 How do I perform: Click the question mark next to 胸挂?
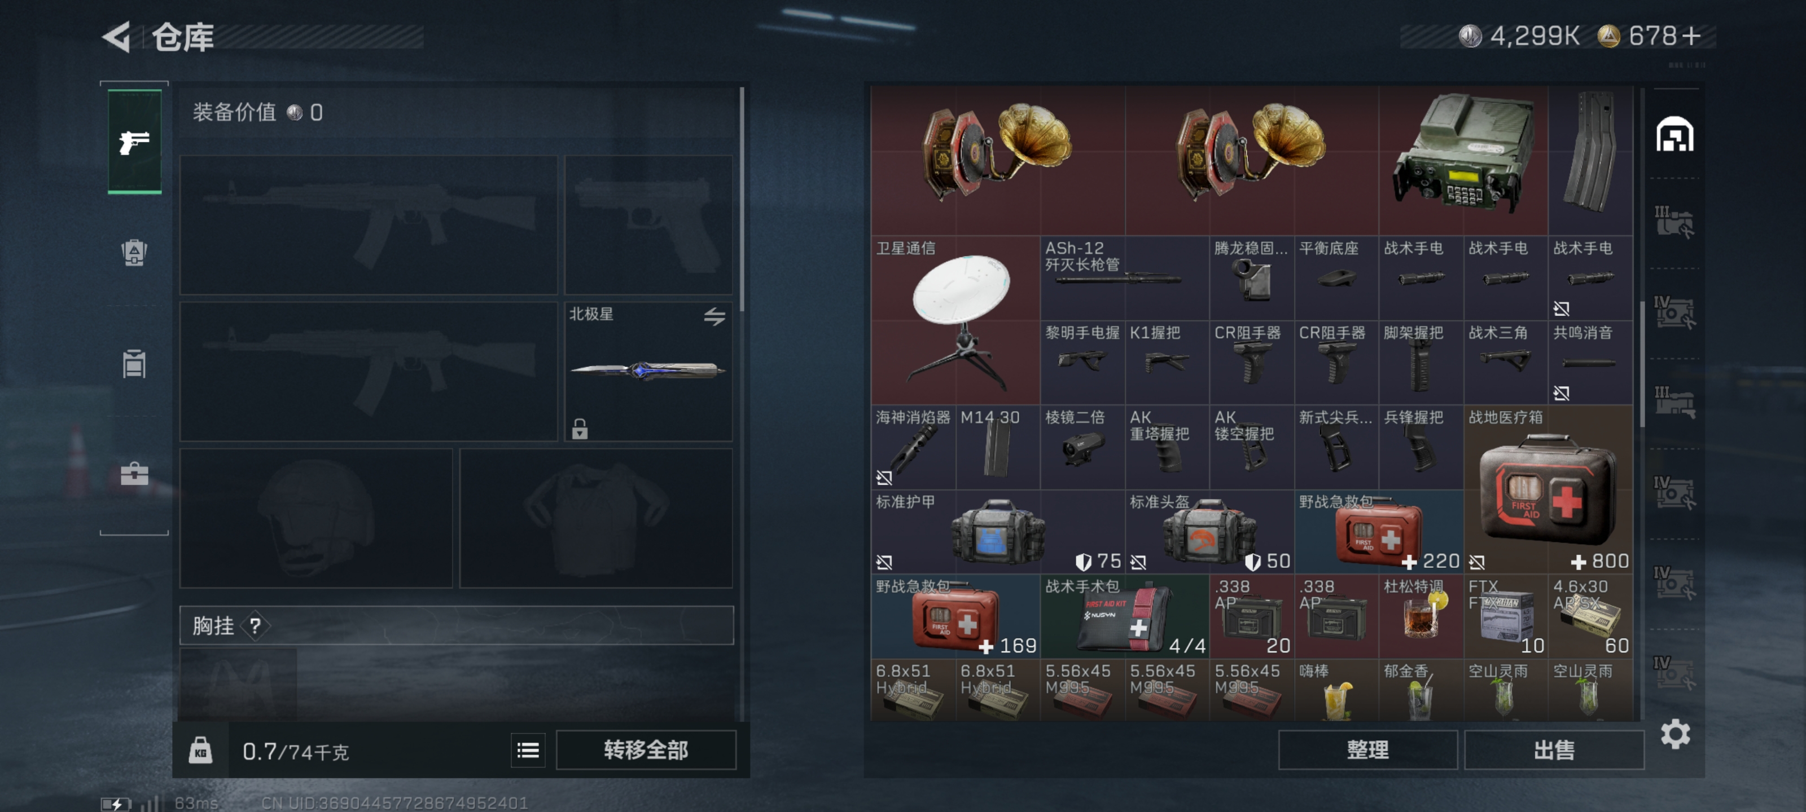tap(255, 626)
